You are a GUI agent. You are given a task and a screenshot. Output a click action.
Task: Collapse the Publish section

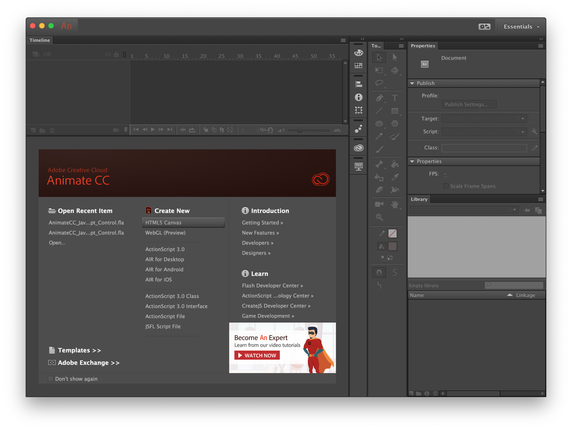point(412,83)
